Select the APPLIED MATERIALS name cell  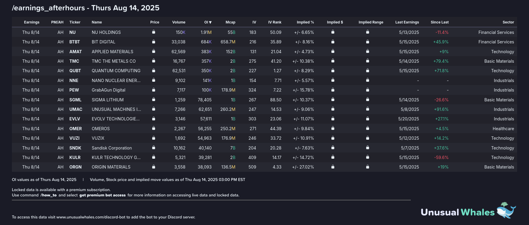112,52
